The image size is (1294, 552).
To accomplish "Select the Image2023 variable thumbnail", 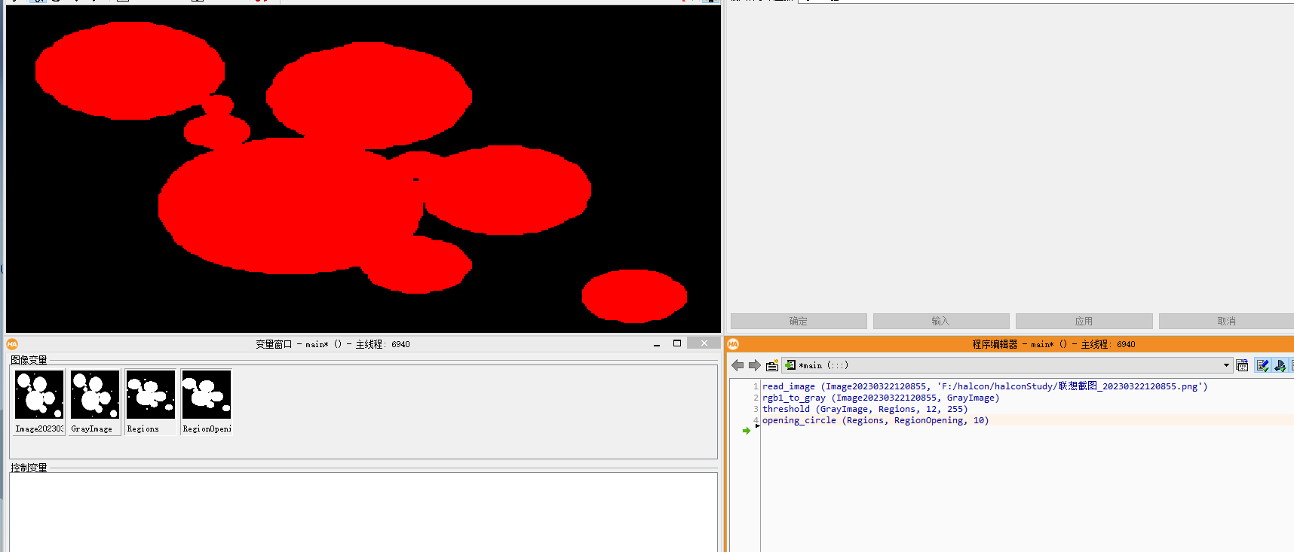I will [39, 401].
